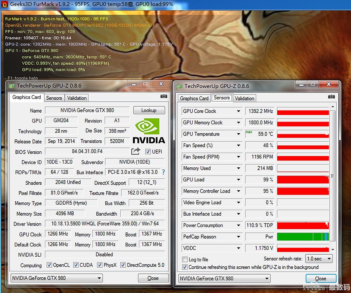The image size is (351, 293).
Task: Open the GPU Load sensor dropdown
Action: [239, 179]
